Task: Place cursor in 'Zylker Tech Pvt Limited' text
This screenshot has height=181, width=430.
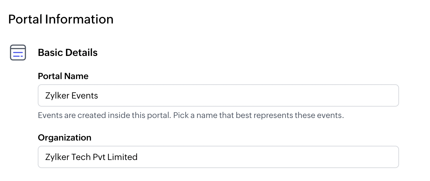Action: [91, 157]
